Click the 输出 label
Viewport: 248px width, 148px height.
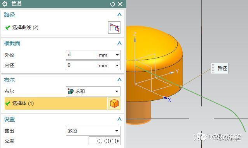[x=9, y=131]
